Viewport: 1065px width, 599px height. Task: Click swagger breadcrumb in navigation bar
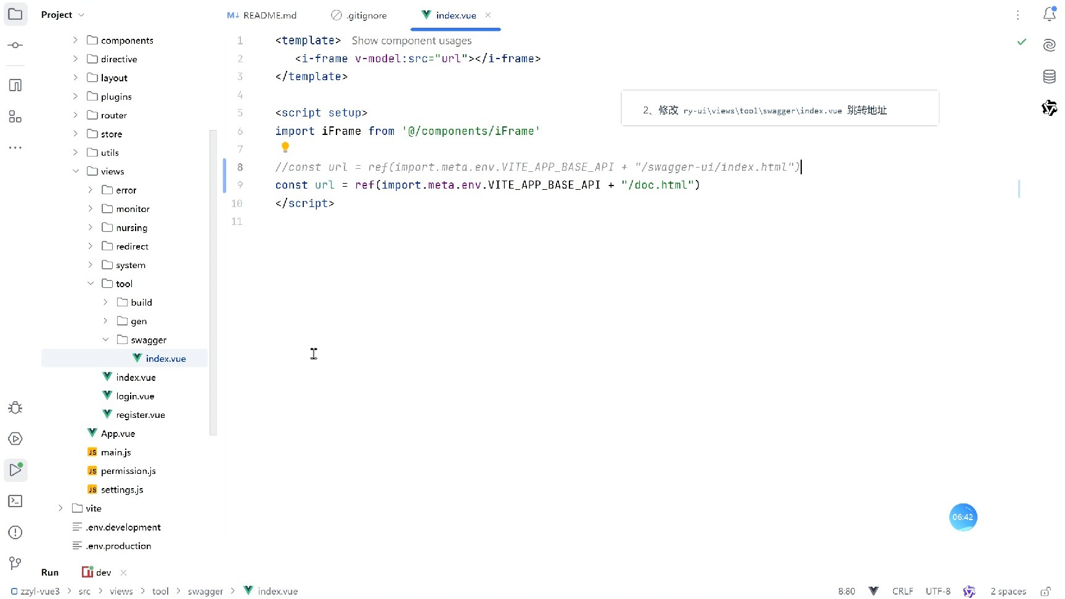(205, 591)
